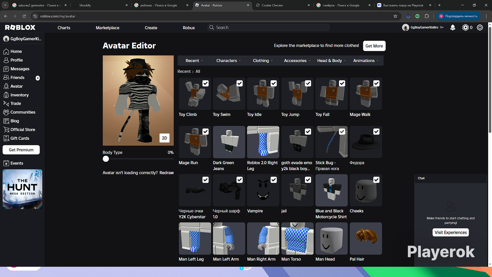Open the settings gear in Roblox header
Image resolution: width=492 pixels, height=277 pixels.
(480, 27)
